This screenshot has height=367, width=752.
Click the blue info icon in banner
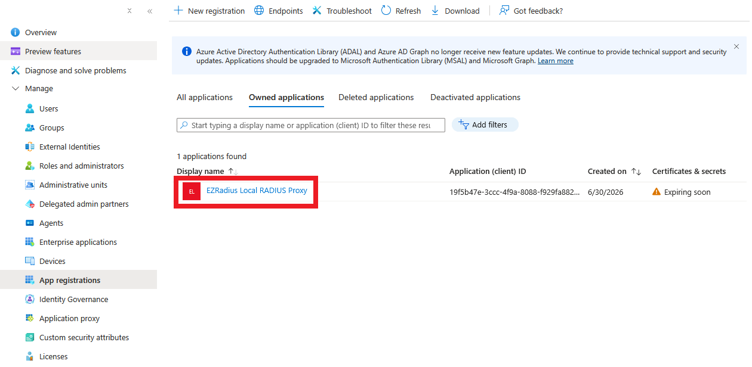coord(187,51)
